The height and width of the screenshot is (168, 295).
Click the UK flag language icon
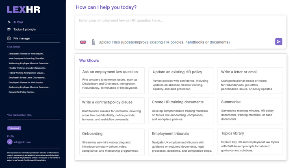(x=83, y=42)
